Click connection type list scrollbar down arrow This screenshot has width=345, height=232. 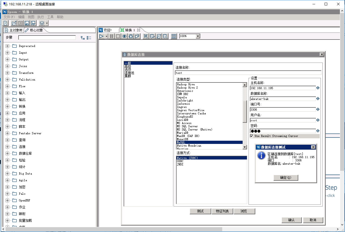tap(245, 147)
